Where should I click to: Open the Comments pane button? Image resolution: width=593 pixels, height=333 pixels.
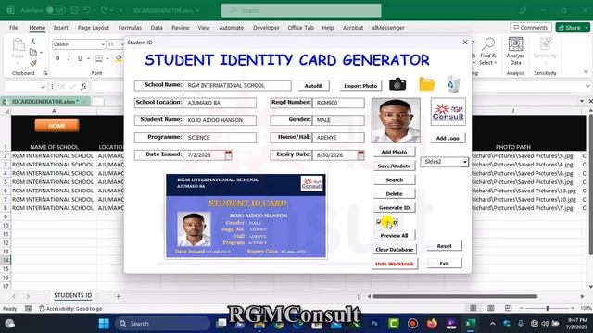point(531,28)
